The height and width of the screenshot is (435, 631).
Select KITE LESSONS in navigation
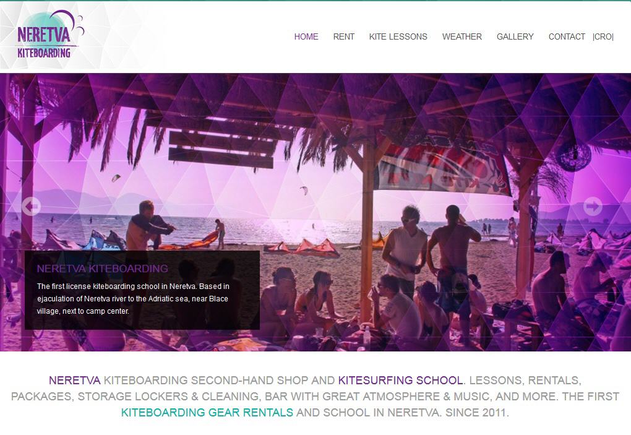click(x=398, y=37)
